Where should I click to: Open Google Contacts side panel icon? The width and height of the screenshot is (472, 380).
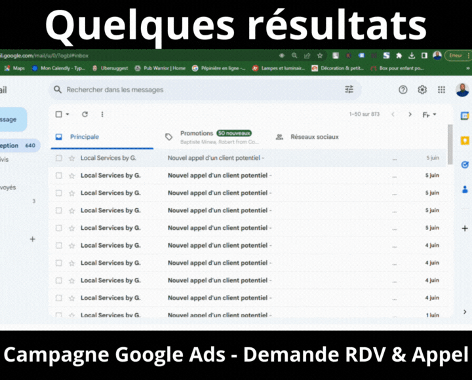(465, 189)
